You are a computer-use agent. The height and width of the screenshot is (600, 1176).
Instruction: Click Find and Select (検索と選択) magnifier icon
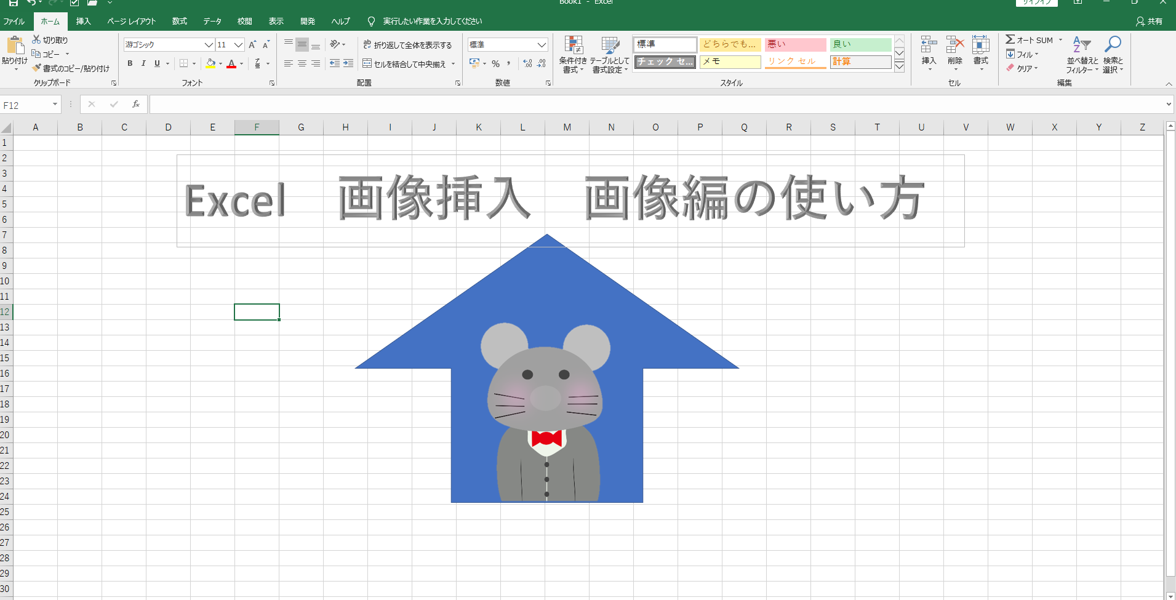(x=1113, y=44)
